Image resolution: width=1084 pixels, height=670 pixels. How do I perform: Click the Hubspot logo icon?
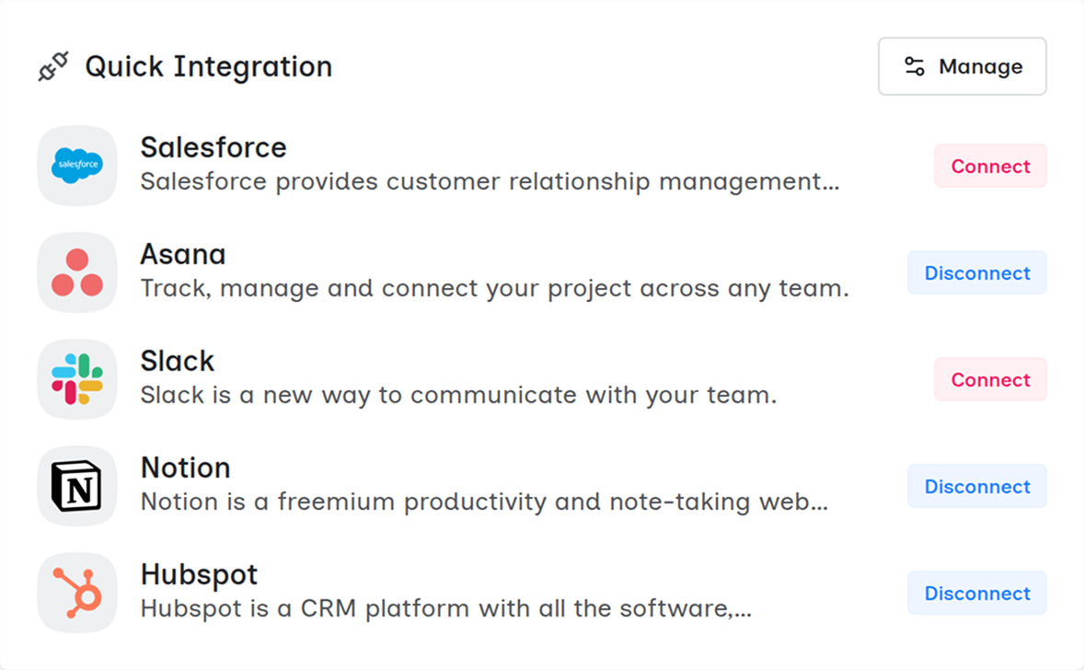(x=77, y=593)
